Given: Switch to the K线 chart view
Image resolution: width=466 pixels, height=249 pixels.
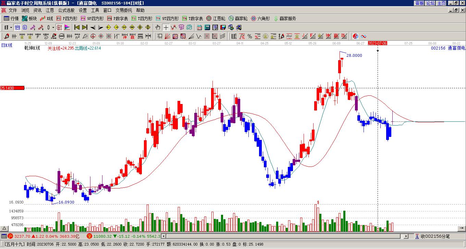Looking at the screenshot, I should coord(47,18).
